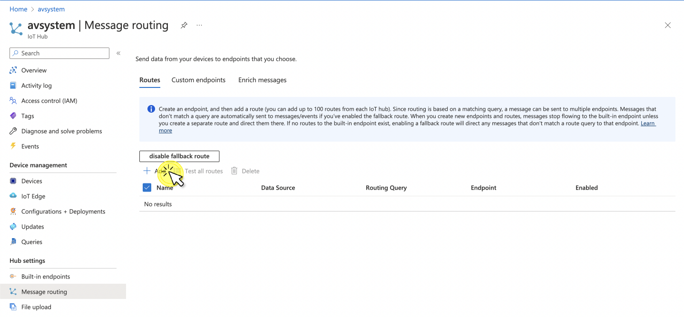Click the 'Device management' section heading
This screenshot has height=317, width=684.
[x=38, y=165]
